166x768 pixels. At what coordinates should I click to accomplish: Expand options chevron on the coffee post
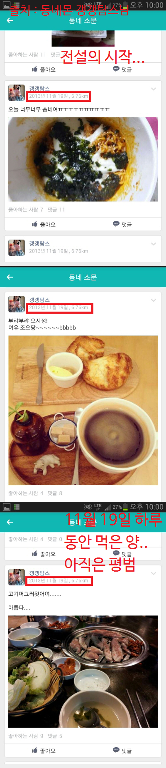[154, 300]
